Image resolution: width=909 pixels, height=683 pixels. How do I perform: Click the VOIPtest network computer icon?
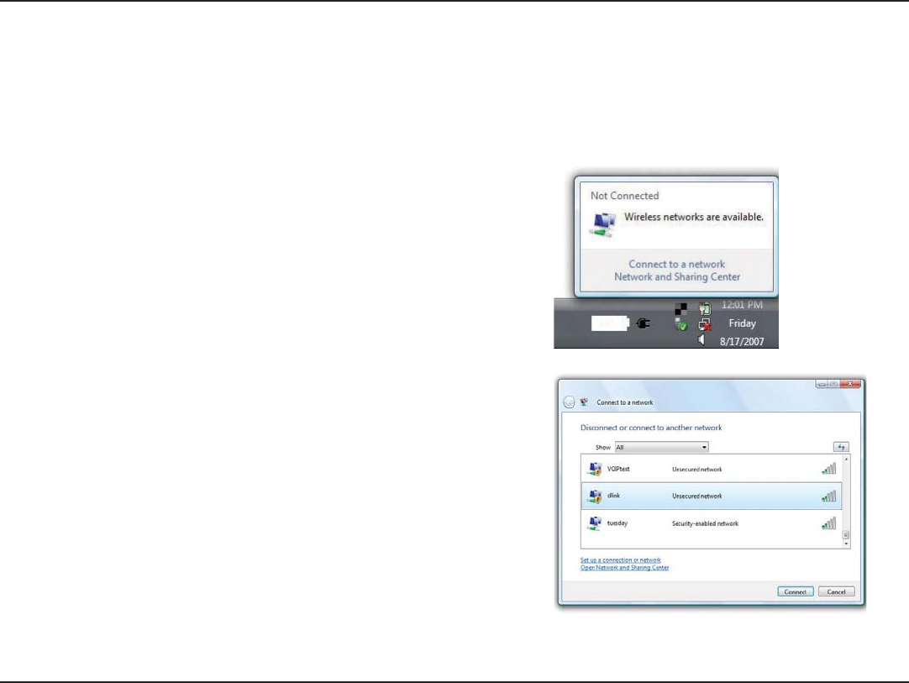[x=594, y=469]
